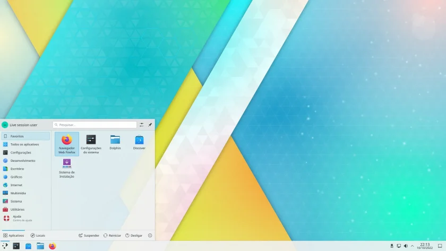The width and height of the screenshot is (446, 251).
Task: Click the show desktop button
Action: [x=440, y=246]
